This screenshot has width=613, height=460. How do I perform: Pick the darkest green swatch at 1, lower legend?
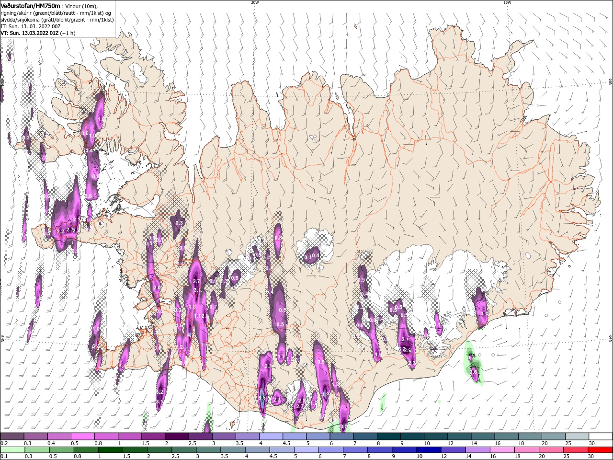[x=110, y=450]
